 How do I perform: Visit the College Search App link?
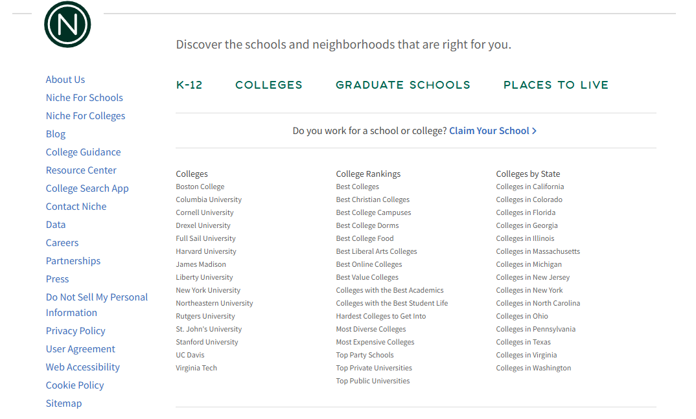click(x=87, y=188)
